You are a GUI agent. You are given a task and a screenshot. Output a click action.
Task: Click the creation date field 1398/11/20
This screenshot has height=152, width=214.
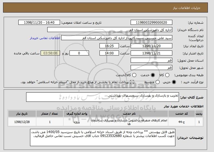pyautogui.click(x=151, y=46)
